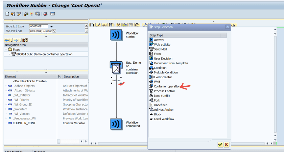The height and width of the screenshot is (152, 284).
Task: Select the Block step type
Action: point(158,114)
